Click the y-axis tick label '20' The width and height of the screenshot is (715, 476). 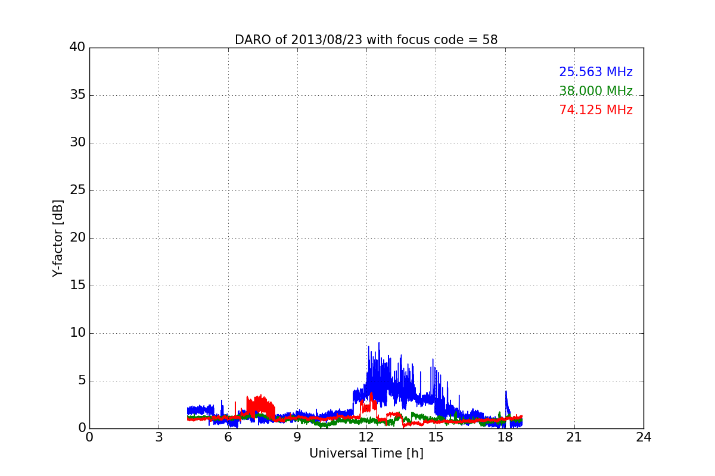tap(77, 238)
